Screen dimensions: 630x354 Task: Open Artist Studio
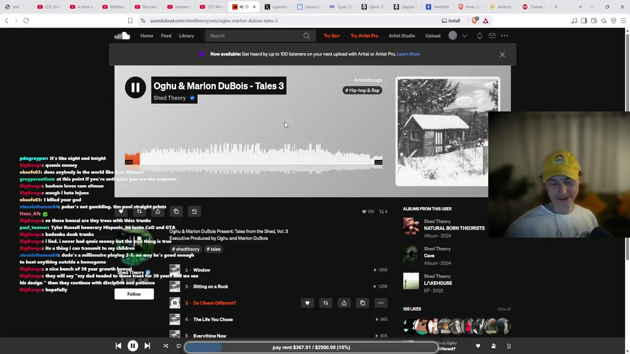point(402,35)
